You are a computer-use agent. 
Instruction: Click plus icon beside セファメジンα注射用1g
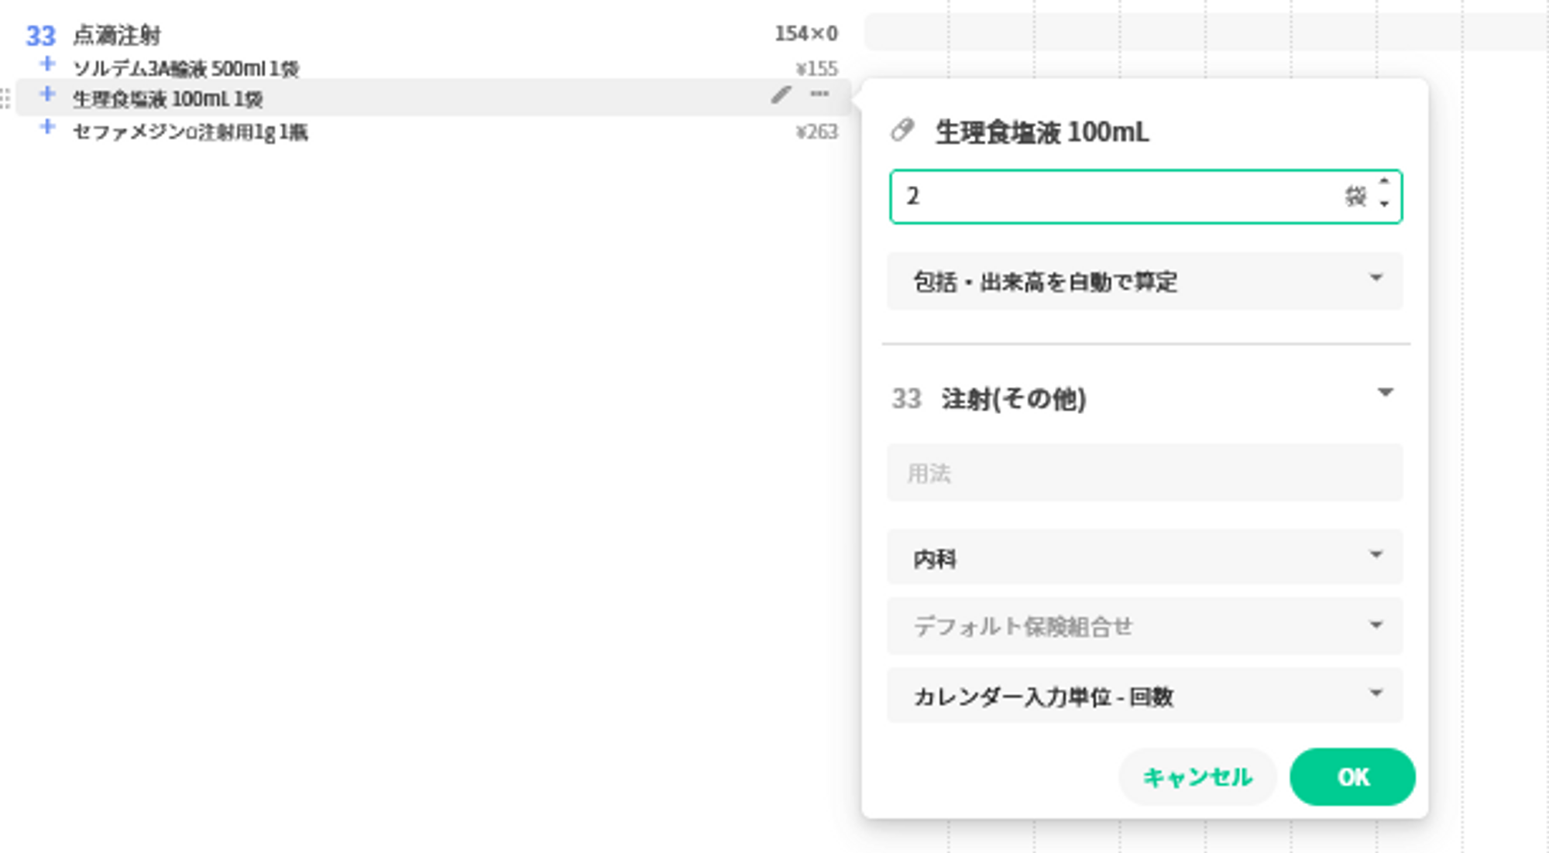[x=47, y=127]
